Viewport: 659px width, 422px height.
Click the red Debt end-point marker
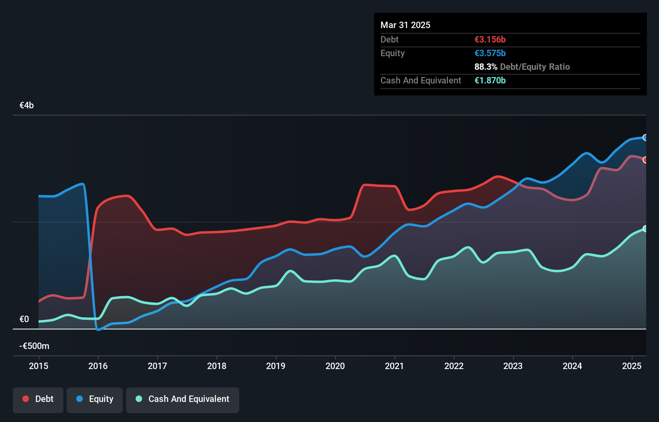[645, 160]
